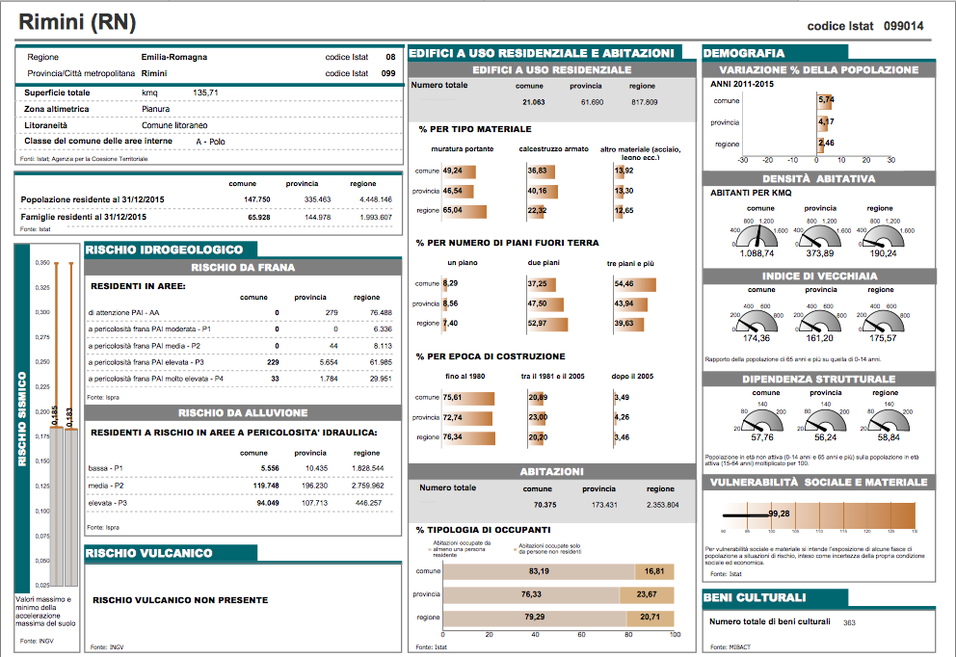Screen dimensions: 956x657
Task: Select the seismic bar value "0,185"
Action: 55,415
